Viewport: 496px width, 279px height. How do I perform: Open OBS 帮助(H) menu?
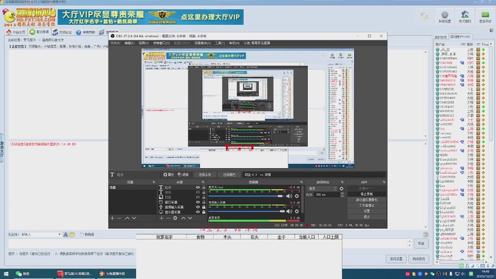pyautogui.click(x=234, y=43)
